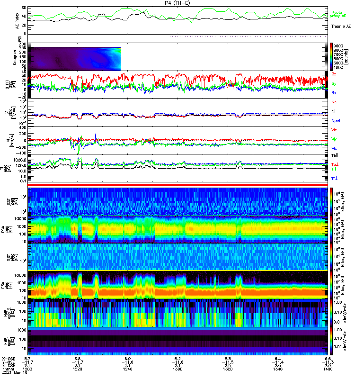Select the black "Themis AE" legend label

tap(341, 27)
